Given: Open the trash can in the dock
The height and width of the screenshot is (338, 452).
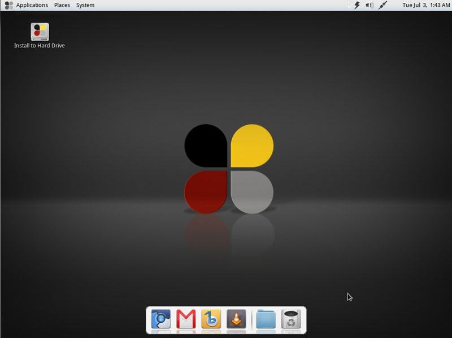Looking at the screenshot, I should coord(291,319).
